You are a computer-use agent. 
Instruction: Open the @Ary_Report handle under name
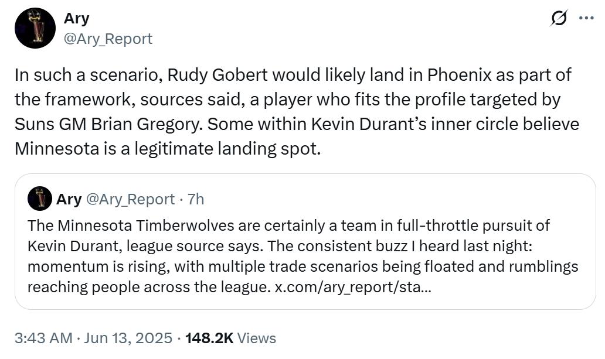pos(108,39)
